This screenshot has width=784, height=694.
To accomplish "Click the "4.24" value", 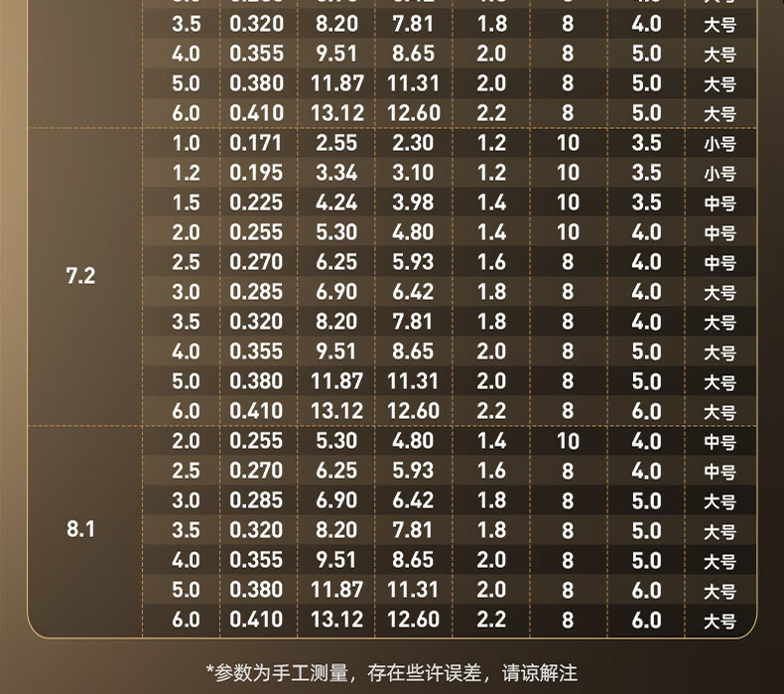I will 336,203.
